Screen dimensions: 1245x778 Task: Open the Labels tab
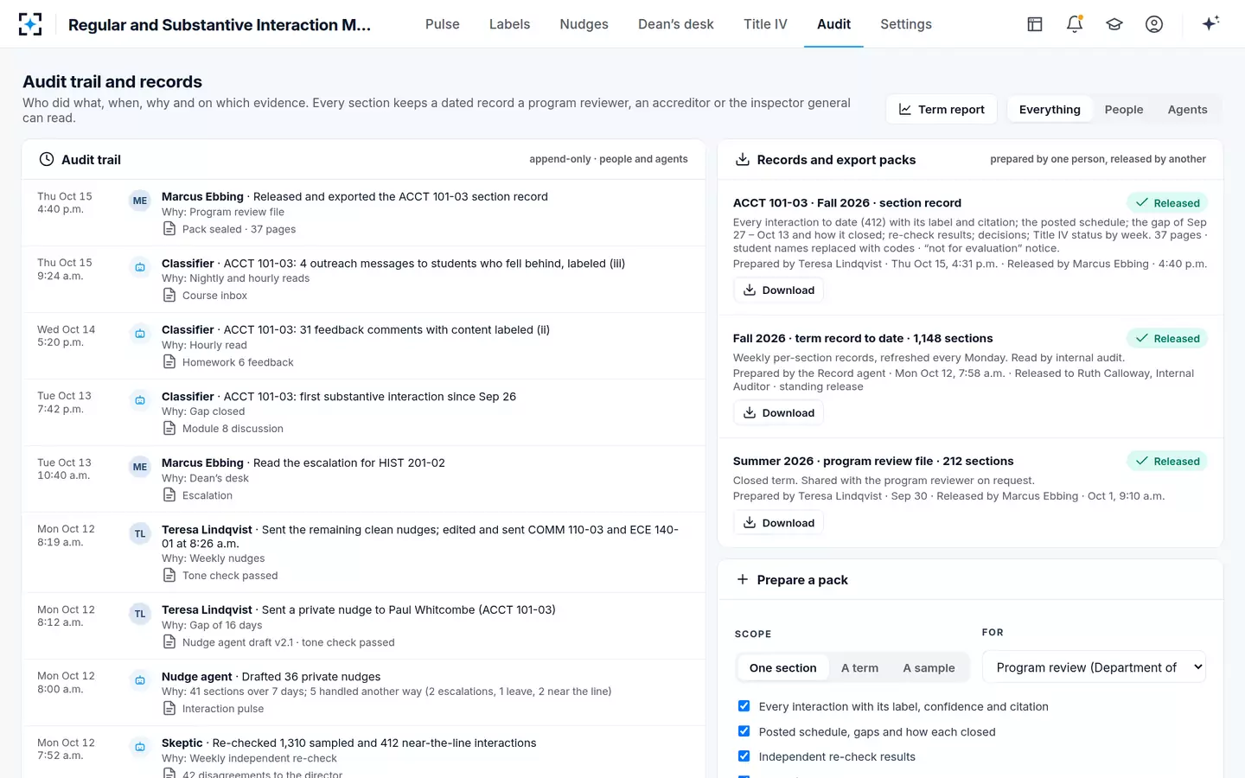coord(509,24)
